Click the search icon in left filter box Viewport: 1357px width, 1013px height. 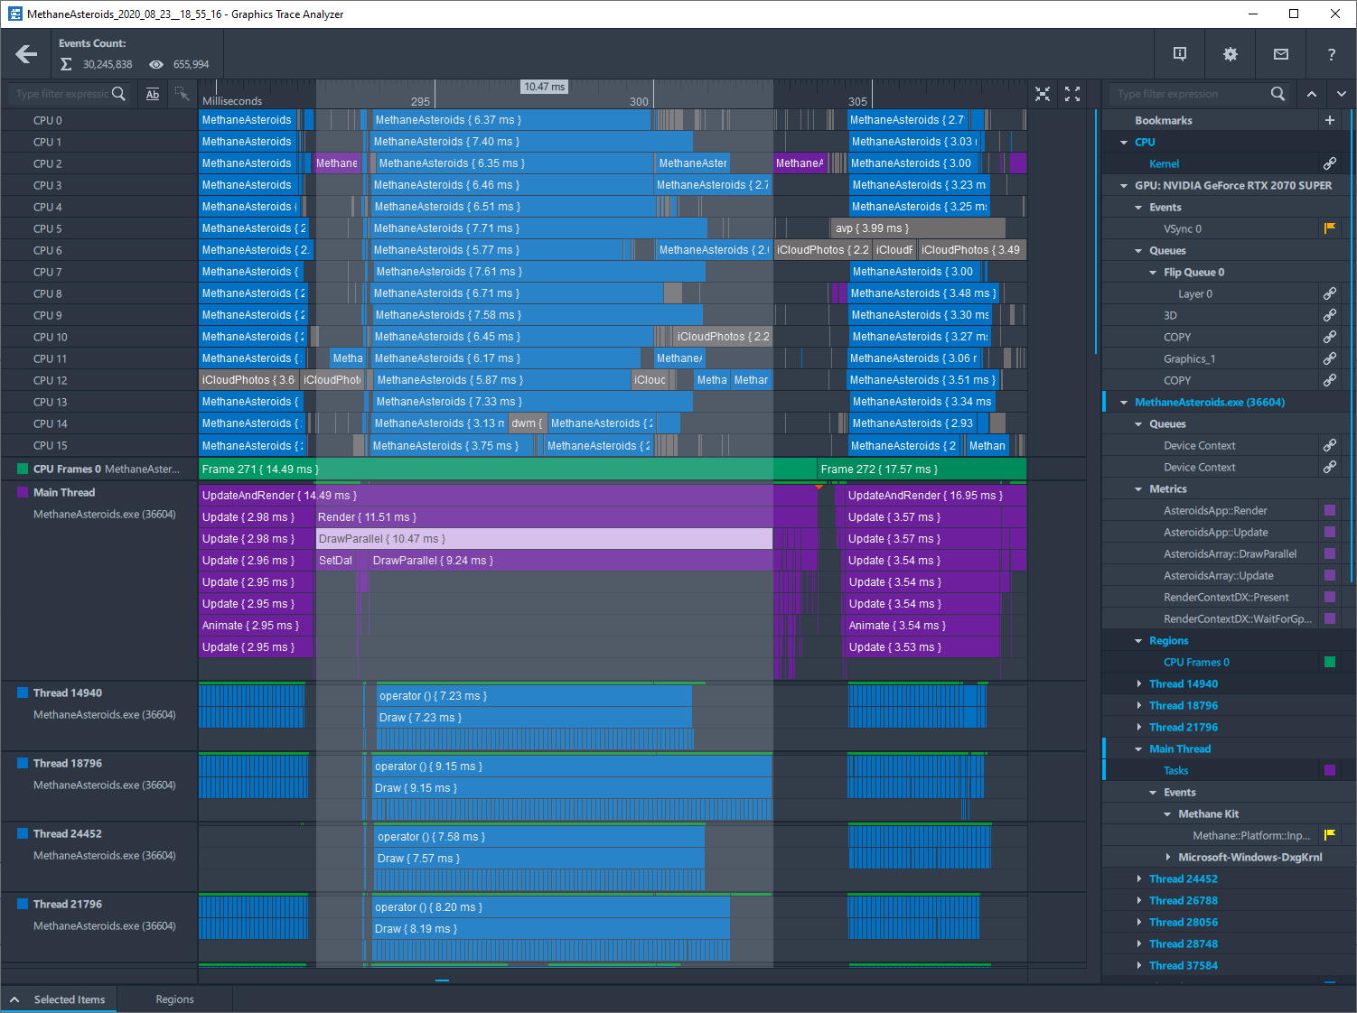[x=118, y=94]
